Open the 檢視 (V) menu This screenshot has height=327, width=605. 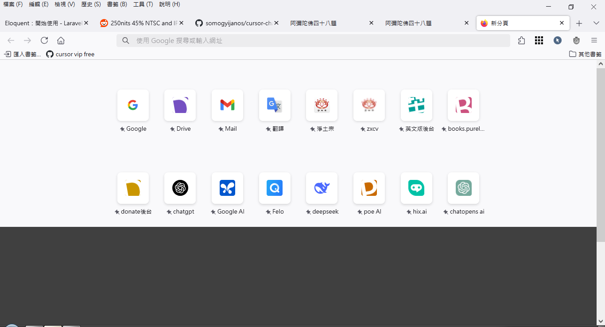(x=65, y=4)
